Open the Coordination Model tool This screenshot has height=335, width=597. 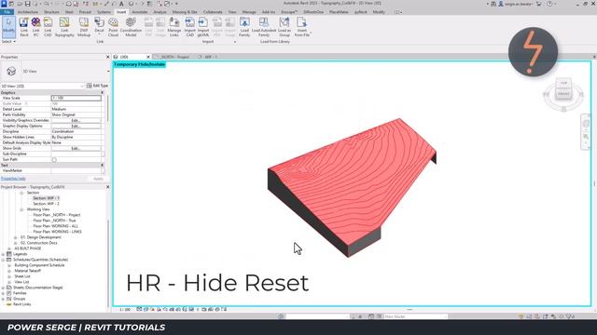click(x=131, y=27)
